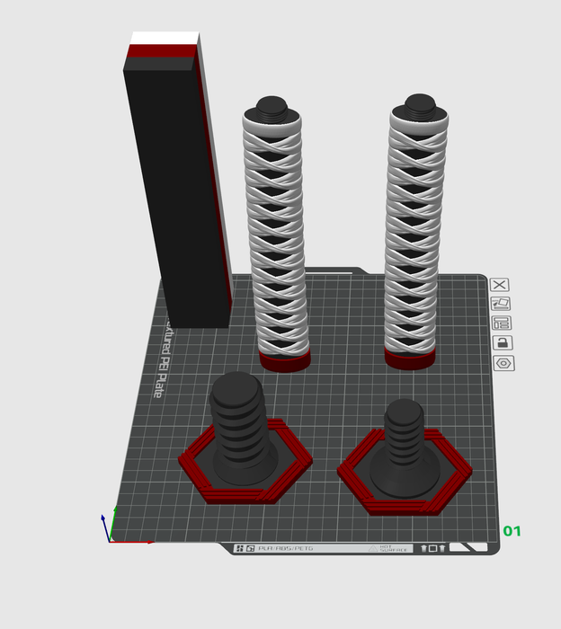
Task: Click the XYZ axis origin indicator
Action: (111, 539)
